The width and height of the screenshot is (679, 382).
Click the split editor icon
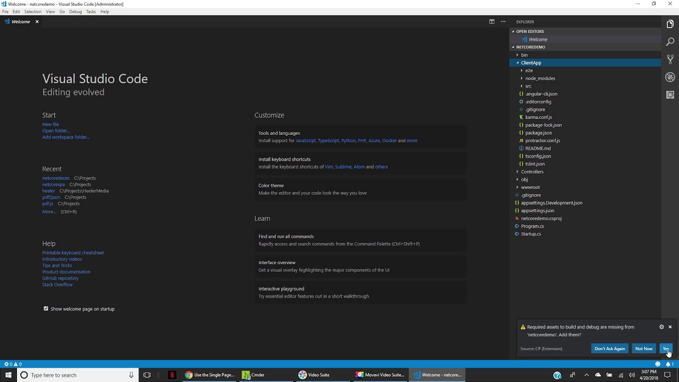[492, 22]
